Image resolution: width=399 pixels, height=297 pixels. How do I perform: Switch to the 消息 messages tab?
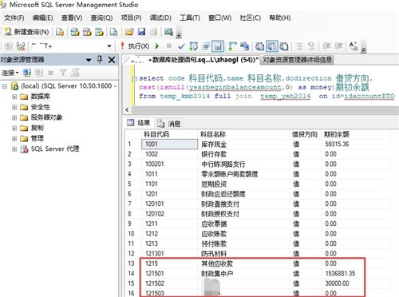[x=169, y=124]
